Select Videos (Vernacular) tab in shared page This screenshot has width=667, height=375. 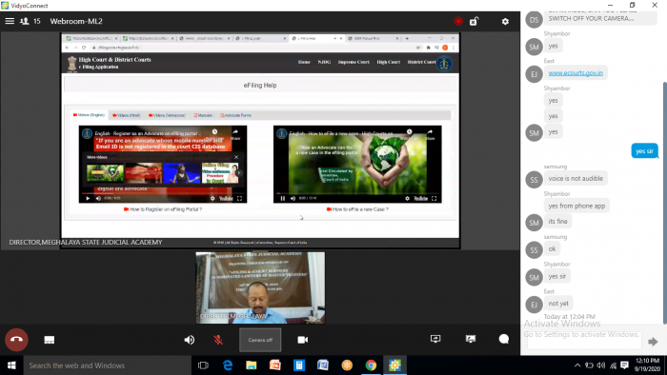[167, 115]
